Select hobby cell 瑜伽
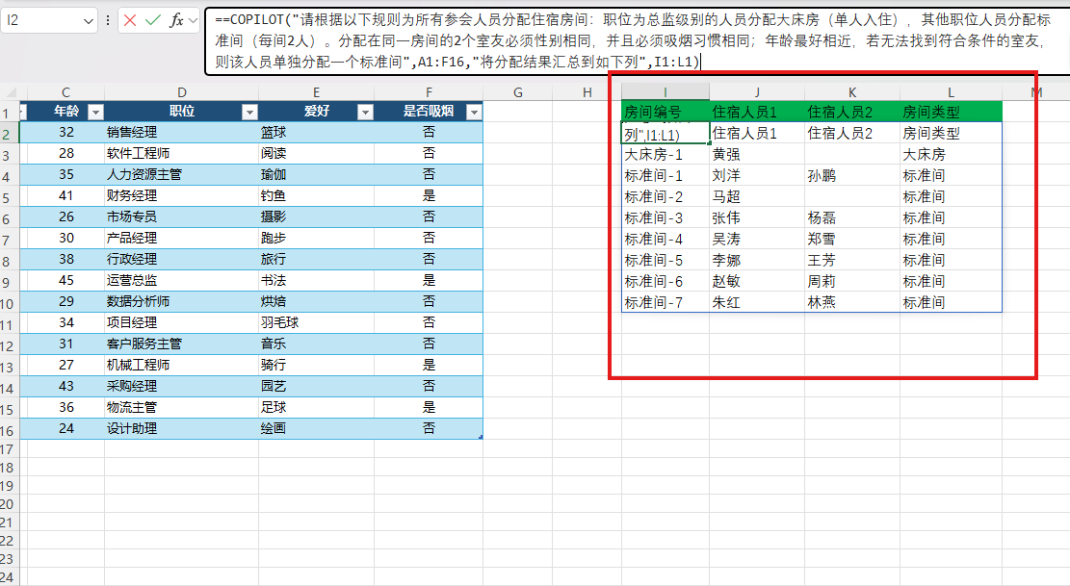 [316, 174]
